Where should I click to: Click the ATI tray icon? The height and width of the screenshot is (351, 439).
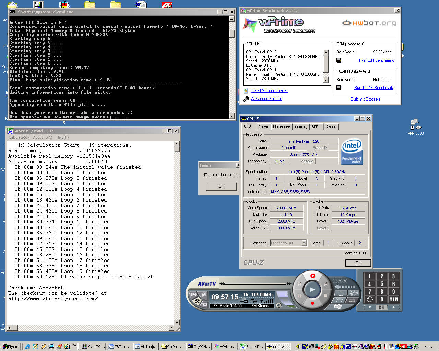404,347
